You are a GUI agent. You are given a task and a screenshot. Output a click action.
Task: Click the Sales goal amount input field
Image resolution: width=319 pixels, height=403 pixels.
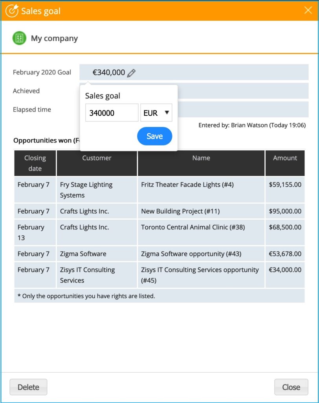coord(112,113)
